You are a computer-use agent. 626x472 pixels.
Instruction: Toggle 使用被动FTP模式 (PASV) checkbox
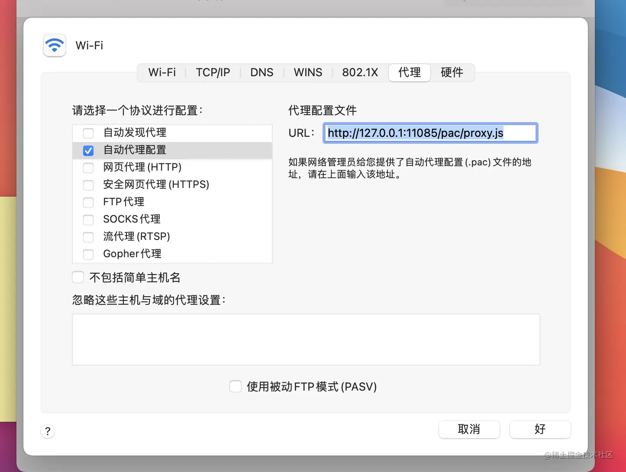pyautogui.click(x=236, y=386)
